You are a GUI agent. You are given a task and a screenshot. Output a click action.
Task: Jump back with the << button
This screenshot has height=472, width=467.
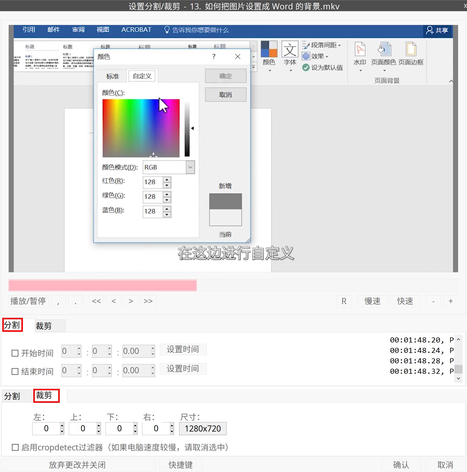(x=97, y=301)
